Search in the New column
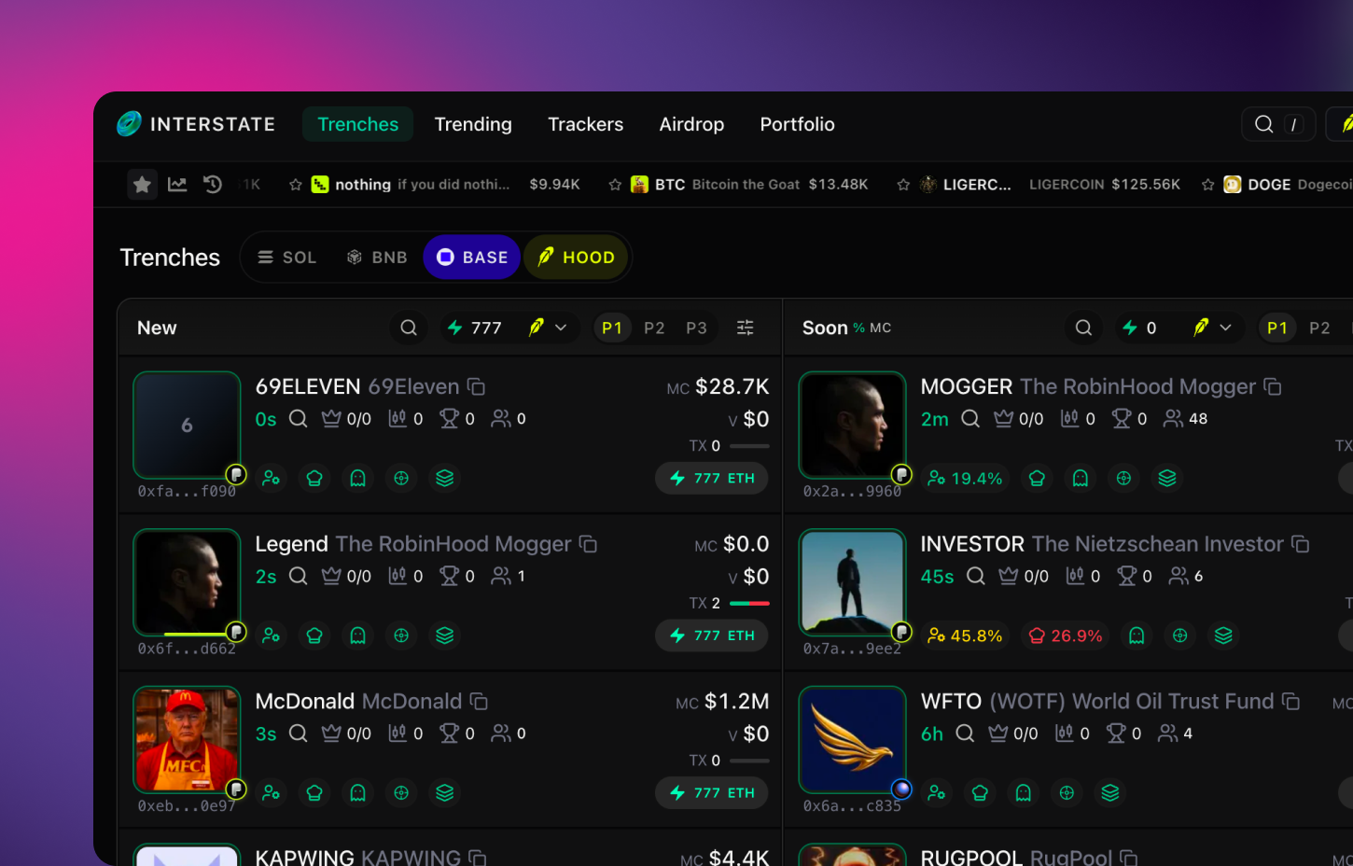 click(x=409, y=328)
